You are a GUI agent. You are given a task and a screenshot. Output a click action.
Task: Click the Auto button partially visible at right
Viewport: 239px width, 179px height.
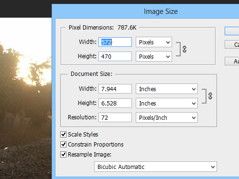point(232,61)
